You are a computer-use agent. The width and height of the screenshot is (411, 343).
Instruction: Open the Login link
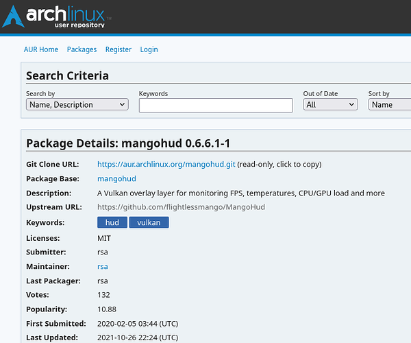149,49
